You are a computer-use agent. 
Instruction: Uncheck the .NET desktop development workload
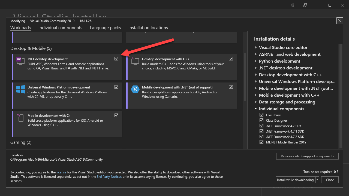pos(116,59)
